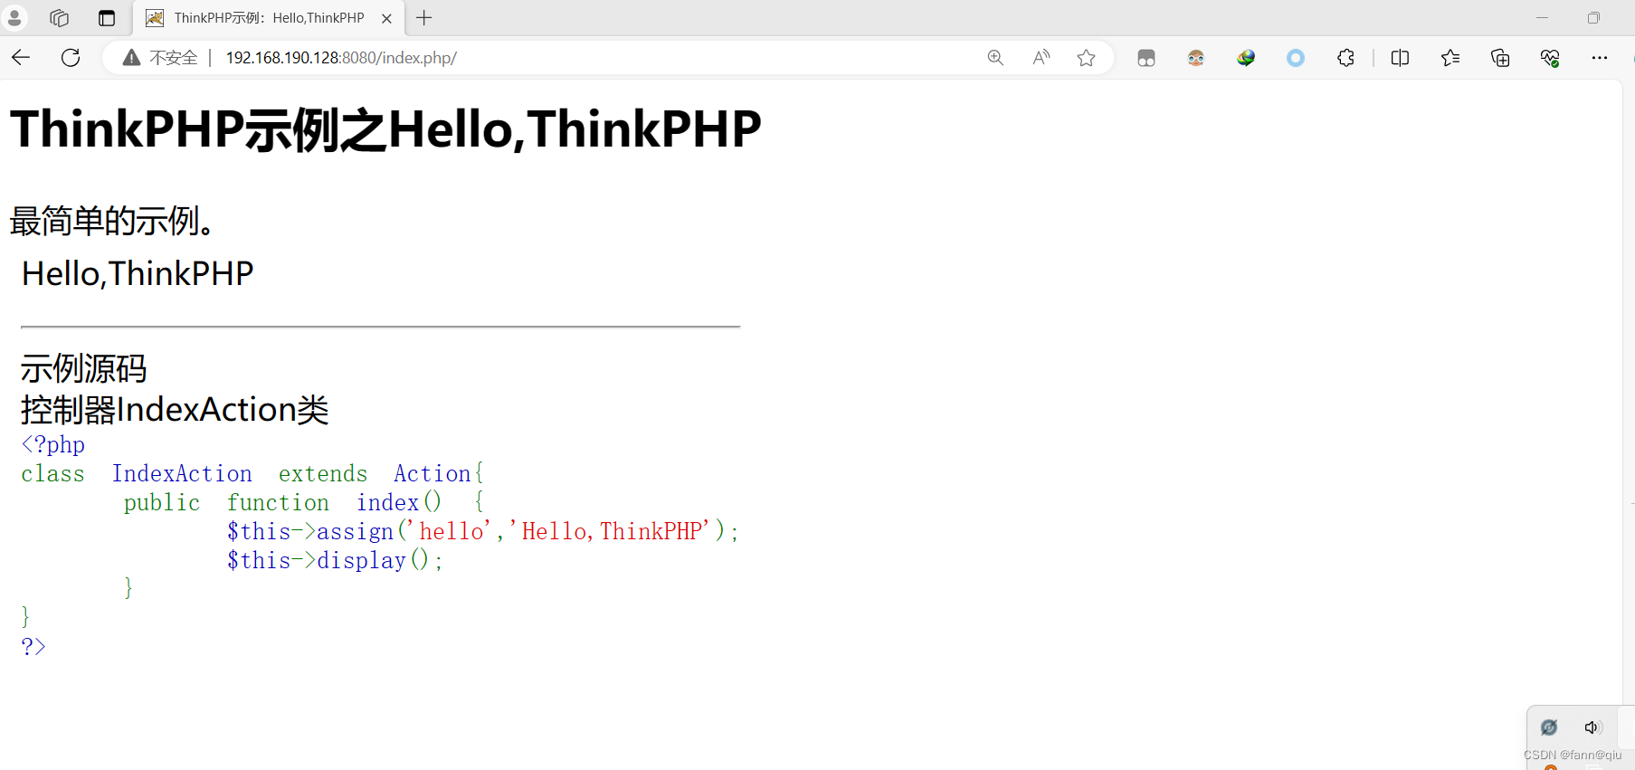The height and width of the screenshot is (770, 1635).
Task: Click the IndexAction class name in code
Action: point(182,473)
